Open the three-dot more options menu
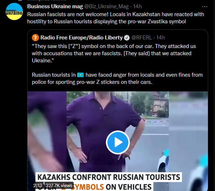 pos(205,6)
